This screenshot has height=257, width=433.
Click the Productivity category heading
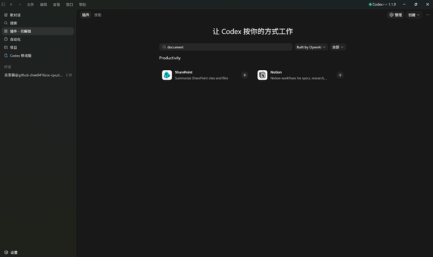tap(170, 58)
